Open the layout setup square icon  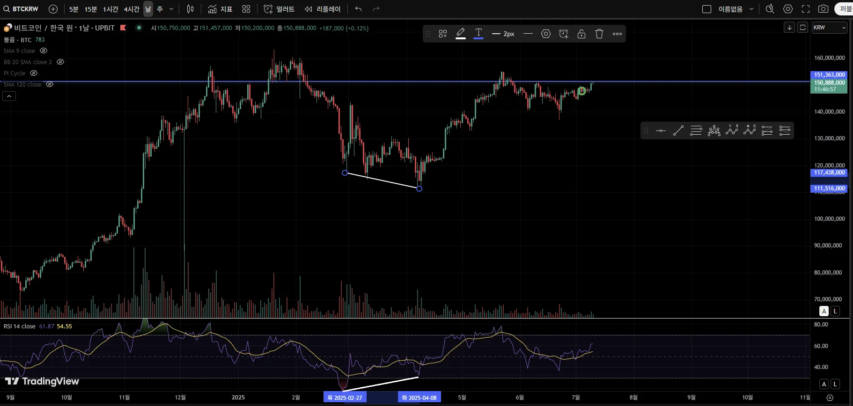[707, 9]
